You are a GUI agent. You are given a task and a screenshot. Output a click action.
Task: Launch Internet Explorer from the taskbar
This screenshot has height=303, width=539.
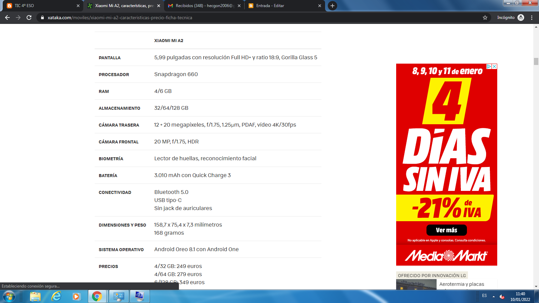coord(56,296)
